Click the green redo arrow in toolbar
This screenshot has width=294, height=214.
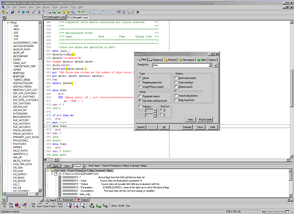83,12
